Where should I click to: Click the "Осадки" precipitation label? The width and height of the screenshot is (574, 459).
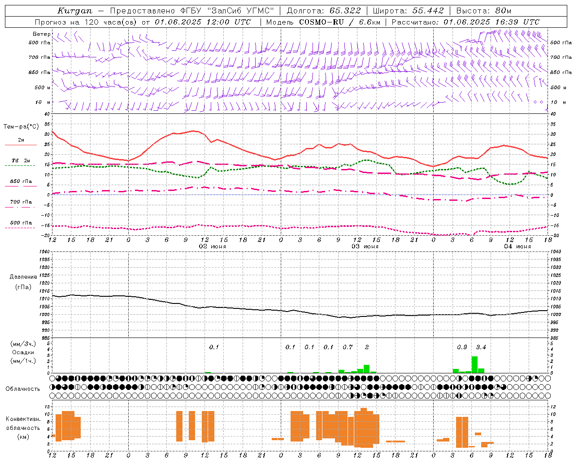coord(23,352)
